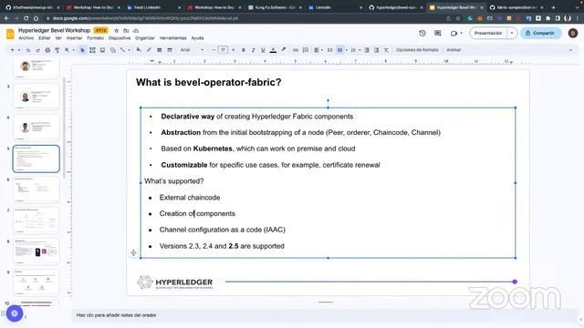Open the Herramientas menu
This screenshot has width=584, height=328.
[x=172, y=38]
